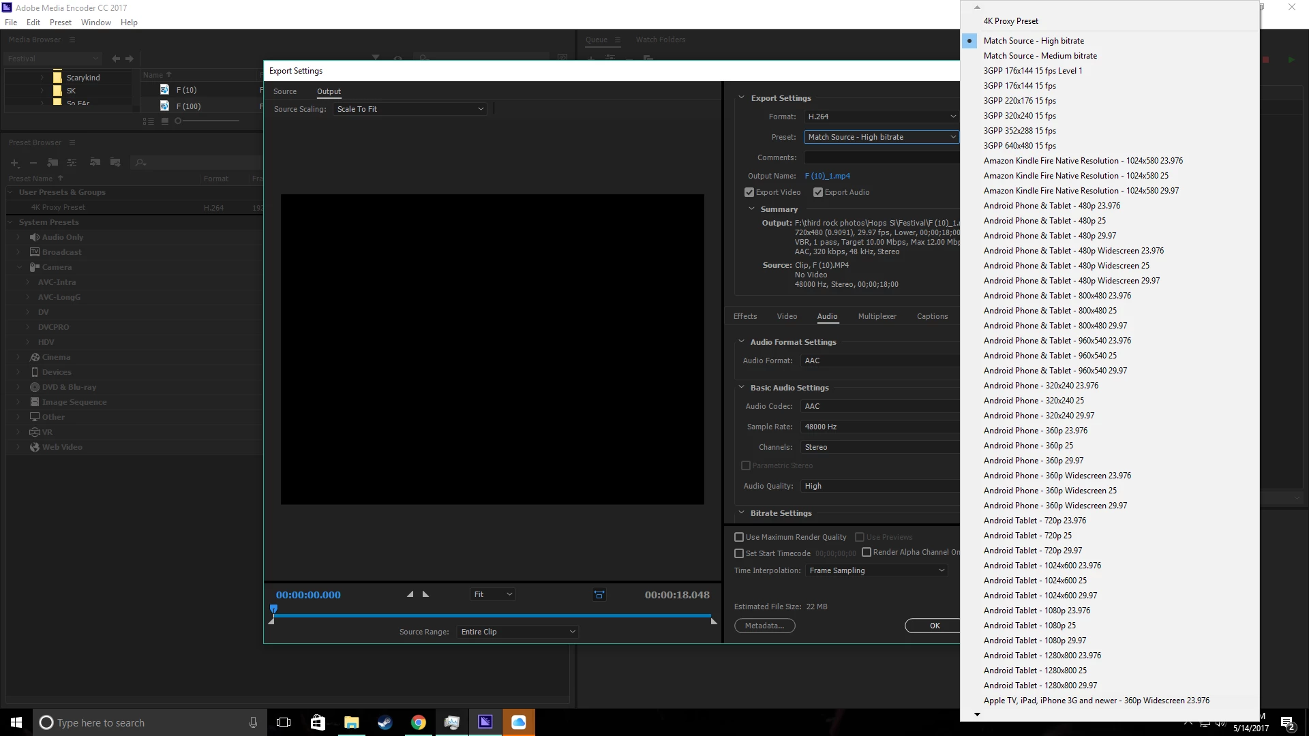The image size is (1309, 736).
Task: Enable Use Maximum Render Quality
Action: pos(739,537)
